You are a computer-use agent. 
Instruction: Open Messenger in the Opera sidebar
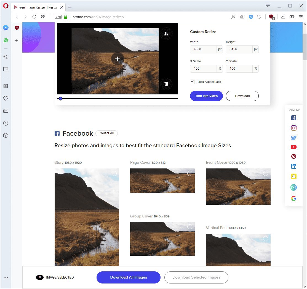[6, 28]
